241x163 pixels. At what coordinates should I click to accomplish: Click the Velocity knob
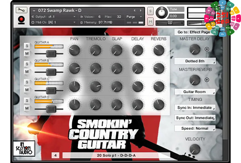tap(195, 150)
